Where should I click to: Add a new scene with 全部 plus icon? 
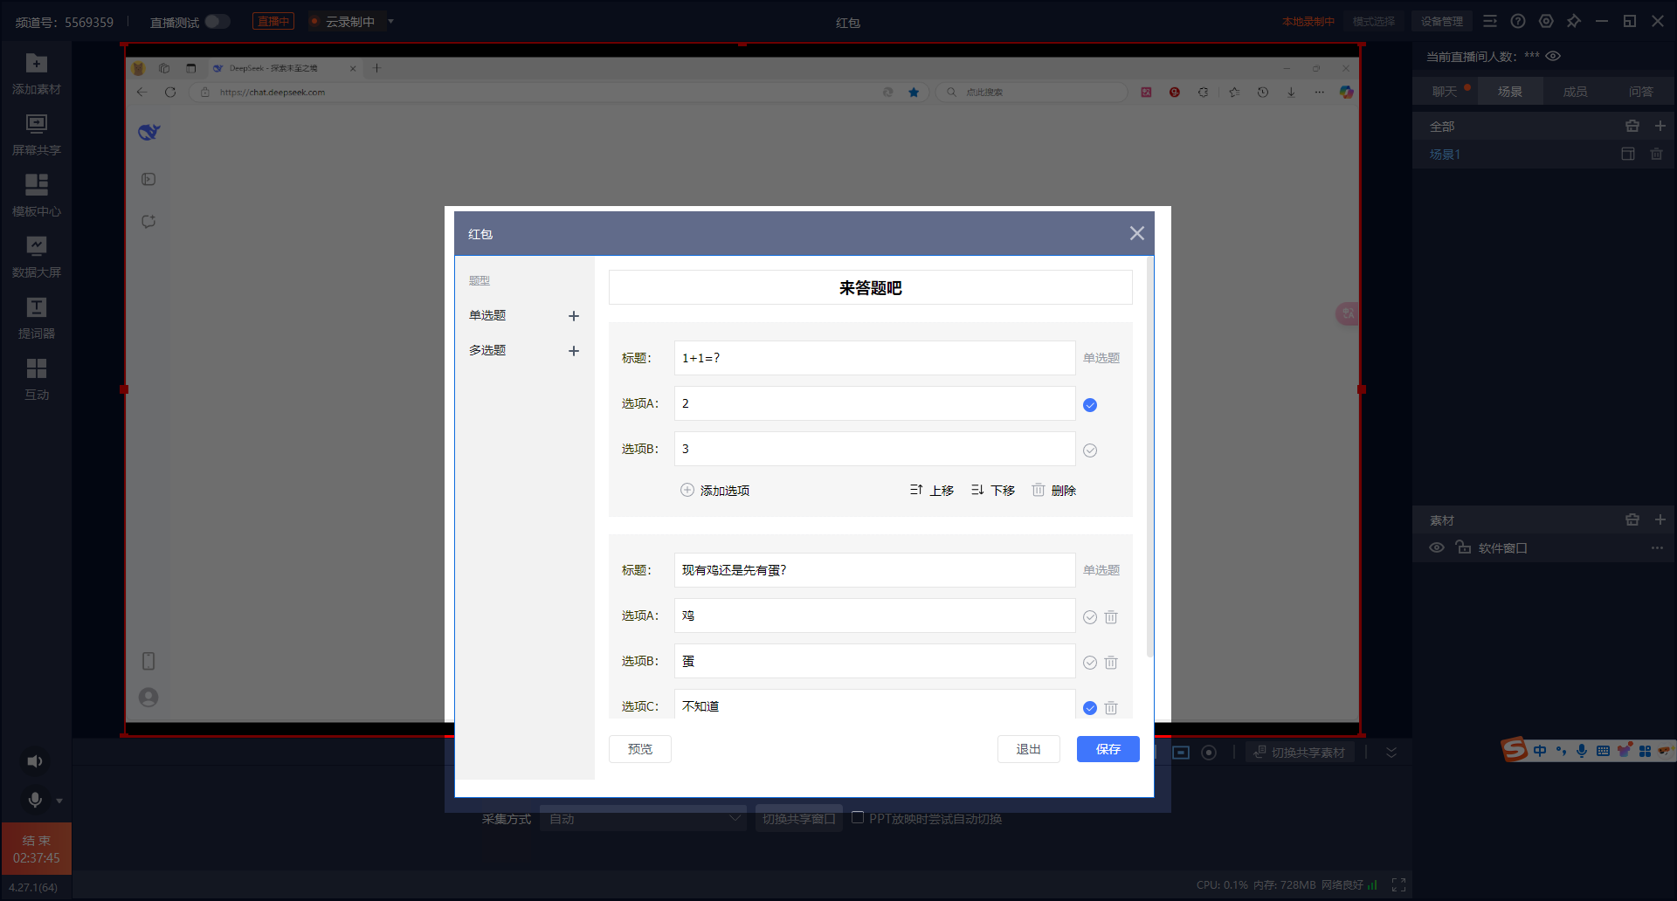[1660, 127]
